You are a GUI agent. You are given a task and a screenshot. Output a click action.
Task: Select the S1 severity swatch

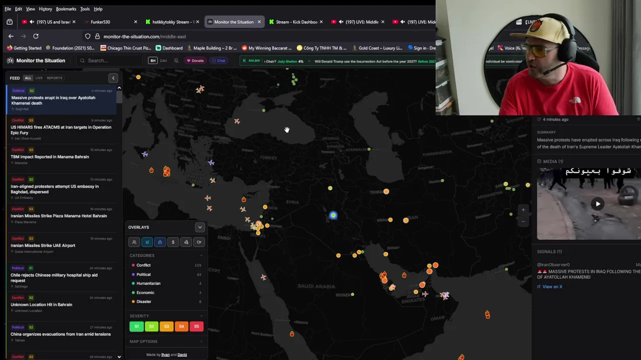[x=136, y=326]
